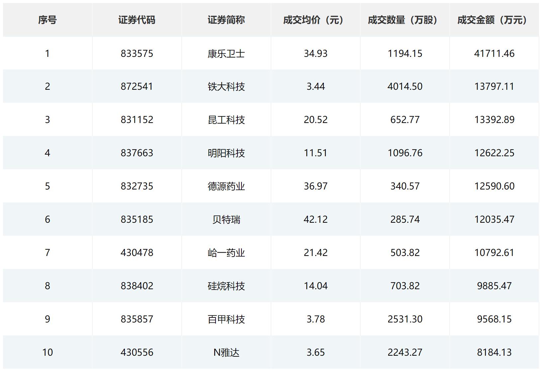Select security code 838402
This screenshot has height=370, width=541.
[x=137, y=286]
